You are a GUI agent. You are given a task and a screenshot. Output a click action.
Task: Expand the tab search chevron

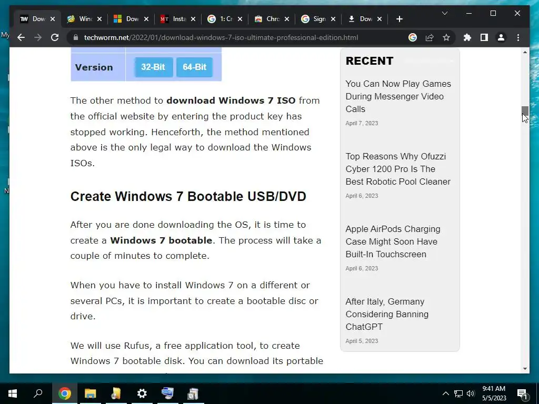click(x=444, y=13)
